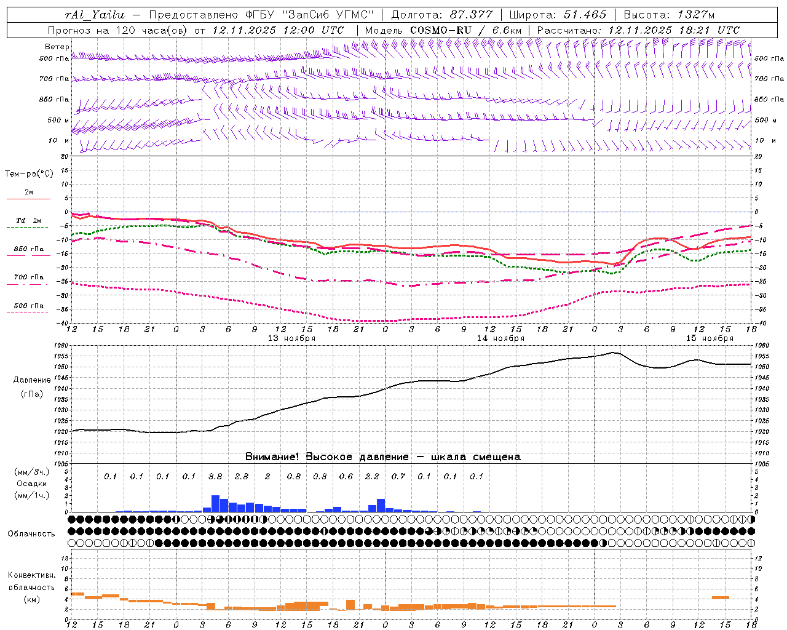Click the date label 15 ноября
Image resolution: width=787 pixels, height=630 pixels.
[x=710, y=338]
